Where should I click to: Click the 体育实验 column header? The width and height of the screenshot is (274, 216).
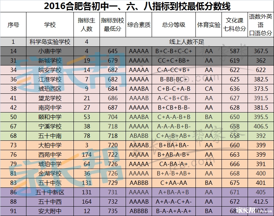[209, 25]
